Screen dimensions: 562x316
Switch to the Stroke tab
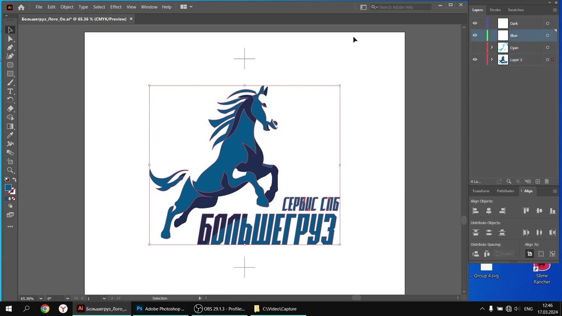[495, 10]
